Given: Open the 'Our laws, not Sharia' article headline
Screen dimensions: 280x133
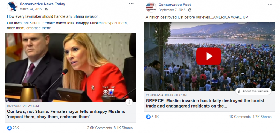Looking at the screenshot, I should click(x=66, y=114).
